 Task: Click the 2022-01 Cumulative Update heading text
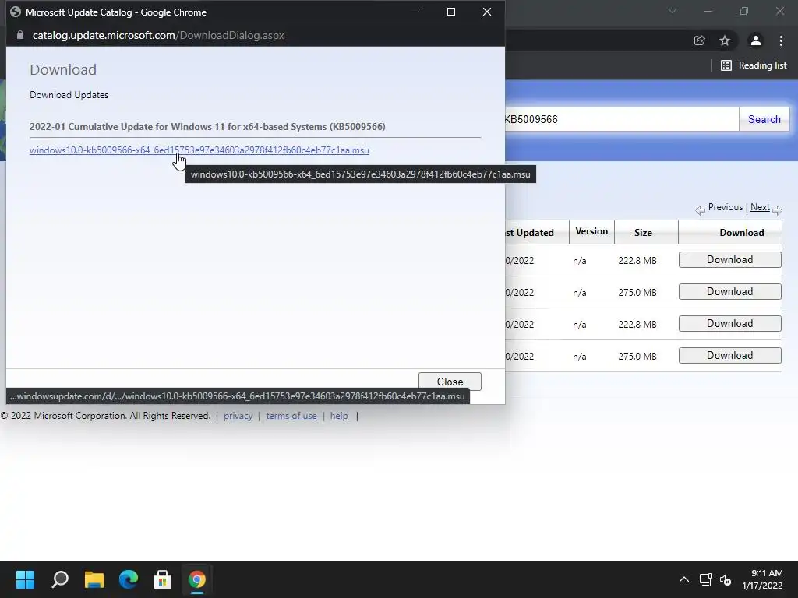point(207,127)
